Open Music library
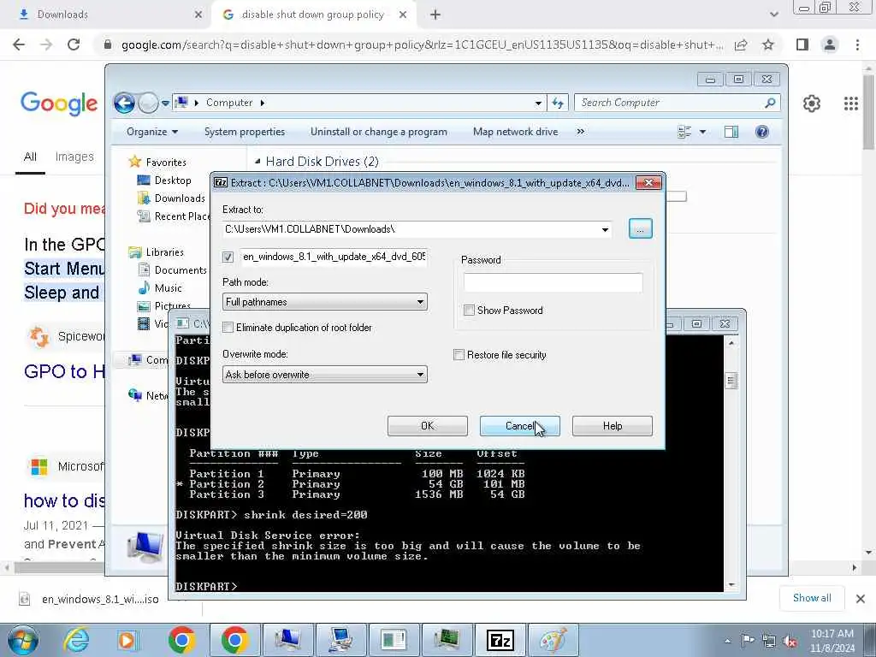The image size is (876, 657). coord(169,287)
